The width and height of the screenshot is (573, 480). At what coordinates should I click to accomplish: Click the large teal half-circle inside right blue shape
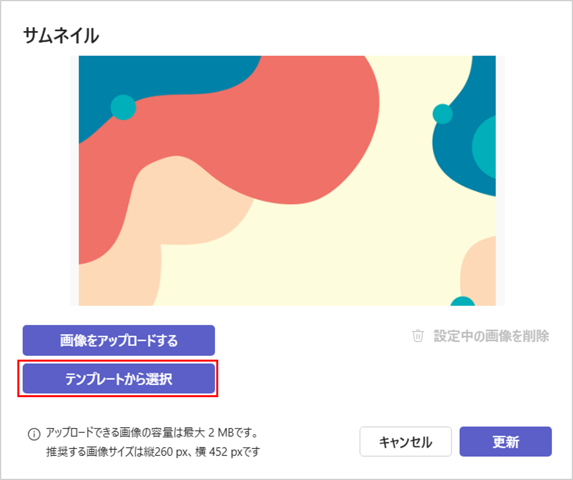[x=485, y=147]
